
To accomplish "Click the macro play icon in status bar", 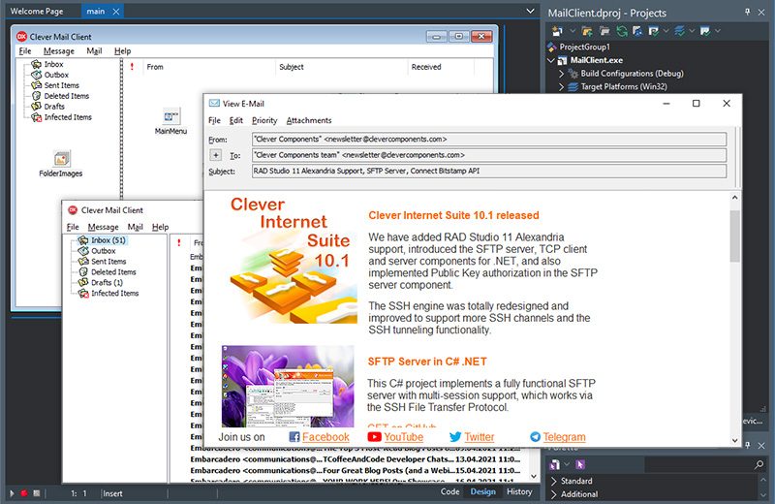I will pos(12,493).
